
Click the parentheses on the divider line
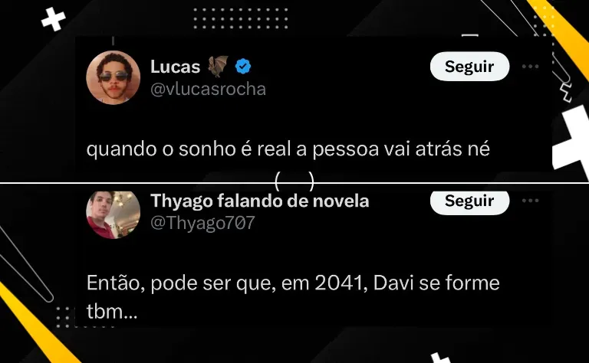point(294,181)
